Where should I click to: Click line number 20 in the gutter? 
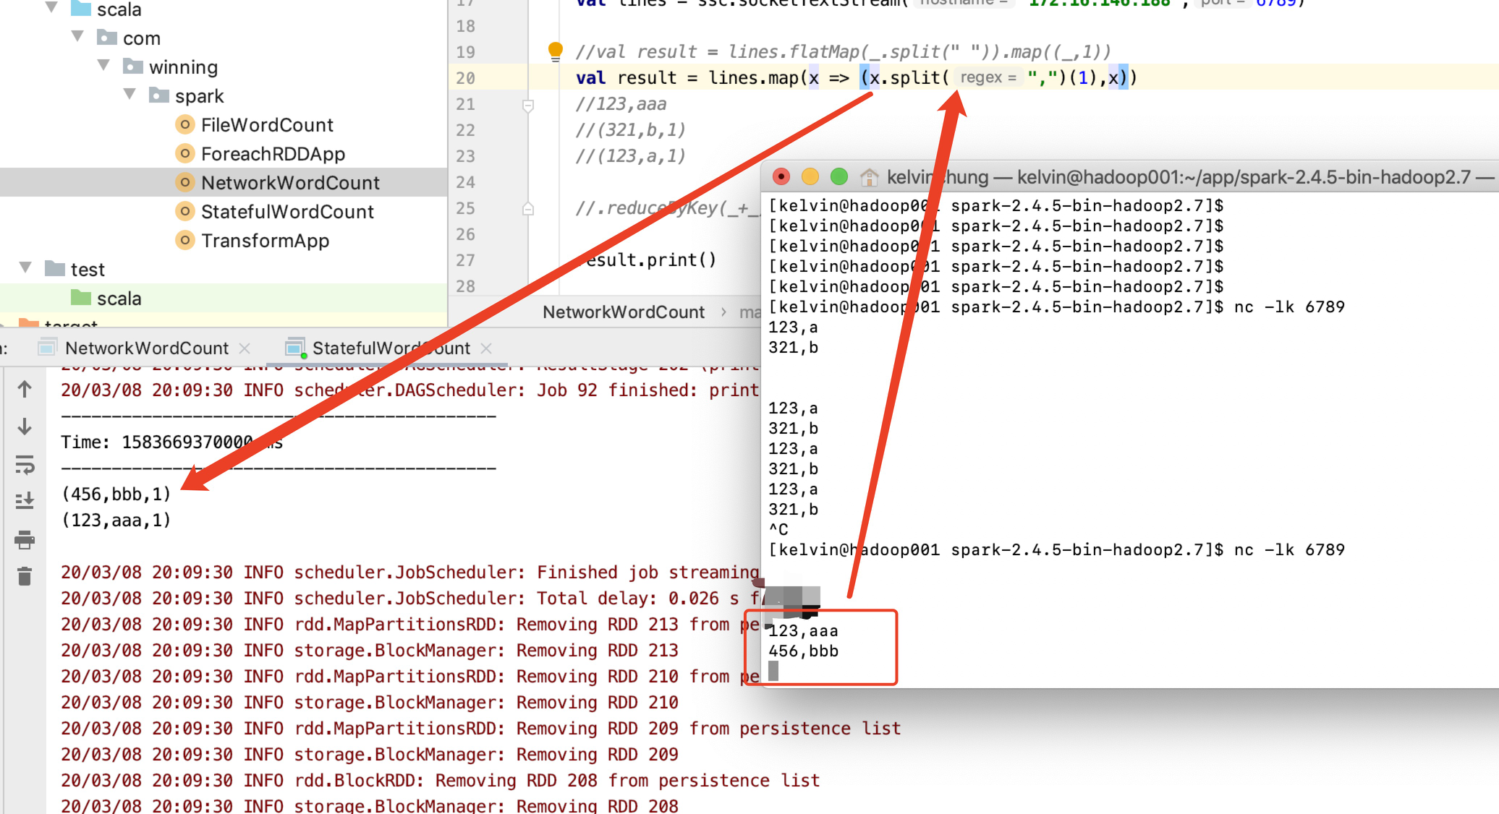(x=465, y=78)
